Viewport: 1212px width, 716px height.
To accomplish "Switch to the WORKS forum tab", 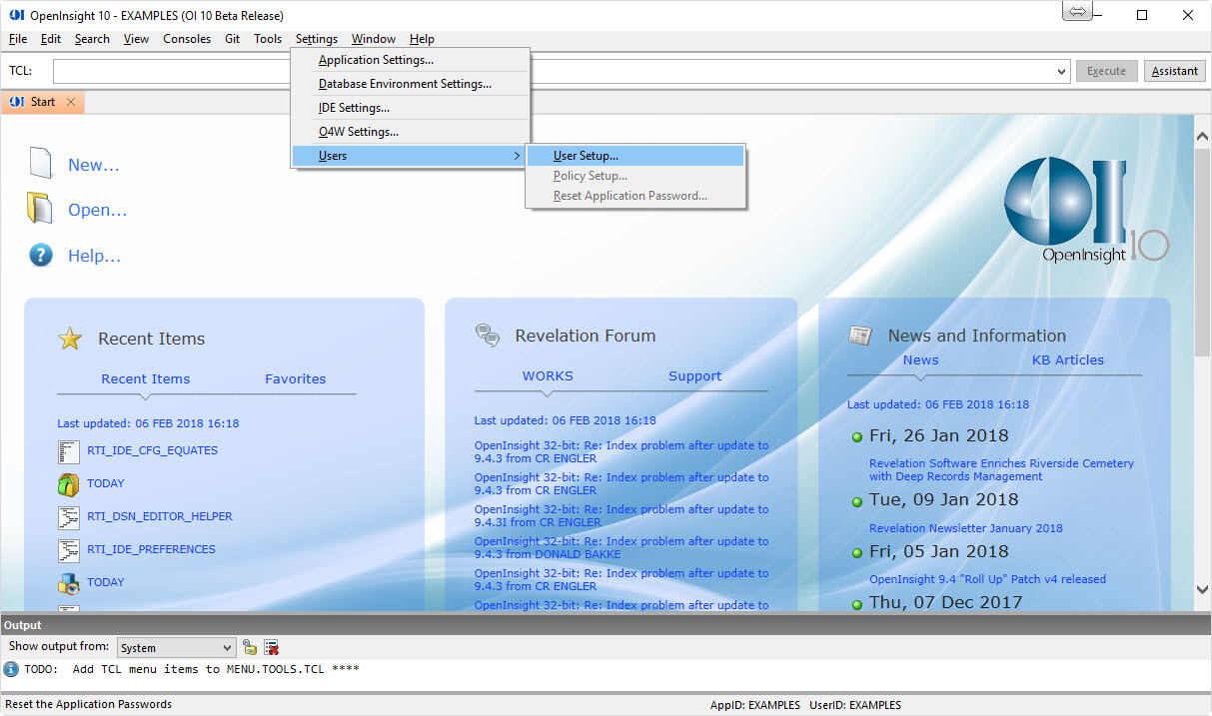I will [548, 376].
